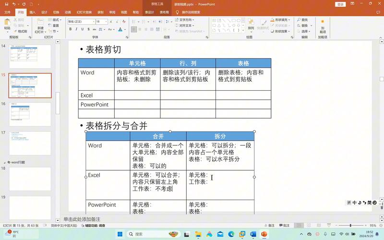Click the numbered list icon

point(144,22)
